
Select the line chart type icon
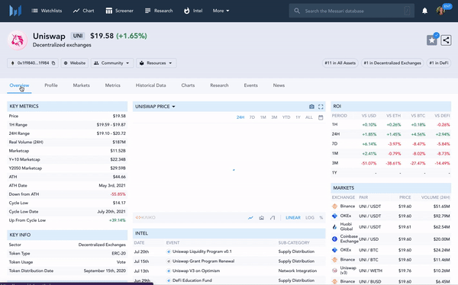point(250,218)
